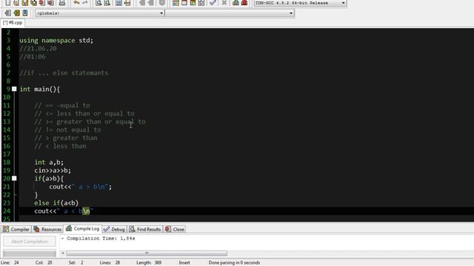
Task: Select the Compile Log tab
Action: pyautogui.click(x=83, y=229)
